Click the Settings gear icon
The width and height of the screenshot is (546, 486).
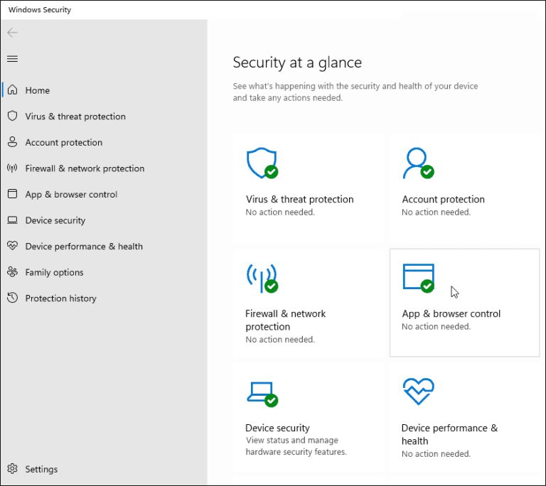point(12,469)
